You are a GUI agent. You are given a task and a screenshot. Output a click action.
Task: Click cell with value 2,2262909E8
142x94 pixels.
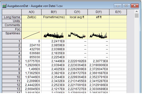[77, 69]
